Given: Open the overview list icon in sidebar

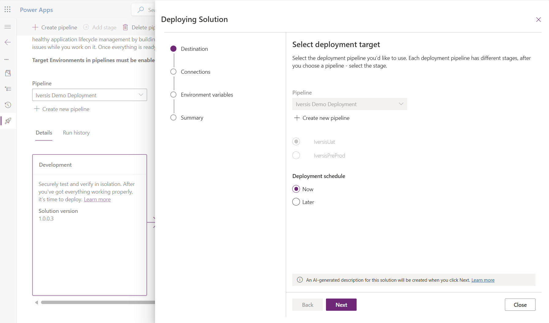Looking at the screenshot, I should point(8,89).
